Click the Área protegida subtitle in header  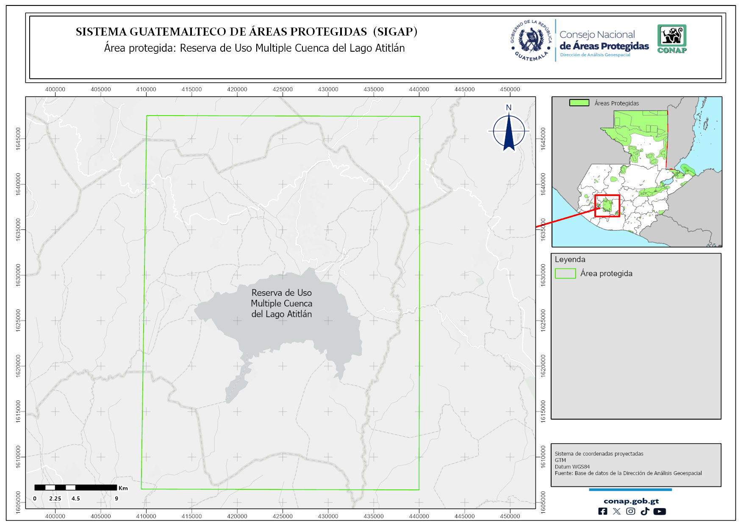[254, 48]
